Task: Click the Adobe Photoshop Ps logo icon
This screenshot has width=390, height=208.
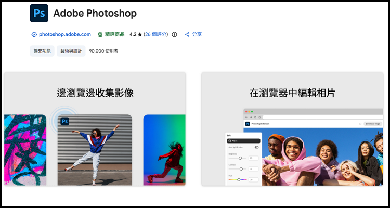Action: click(39, 13)
